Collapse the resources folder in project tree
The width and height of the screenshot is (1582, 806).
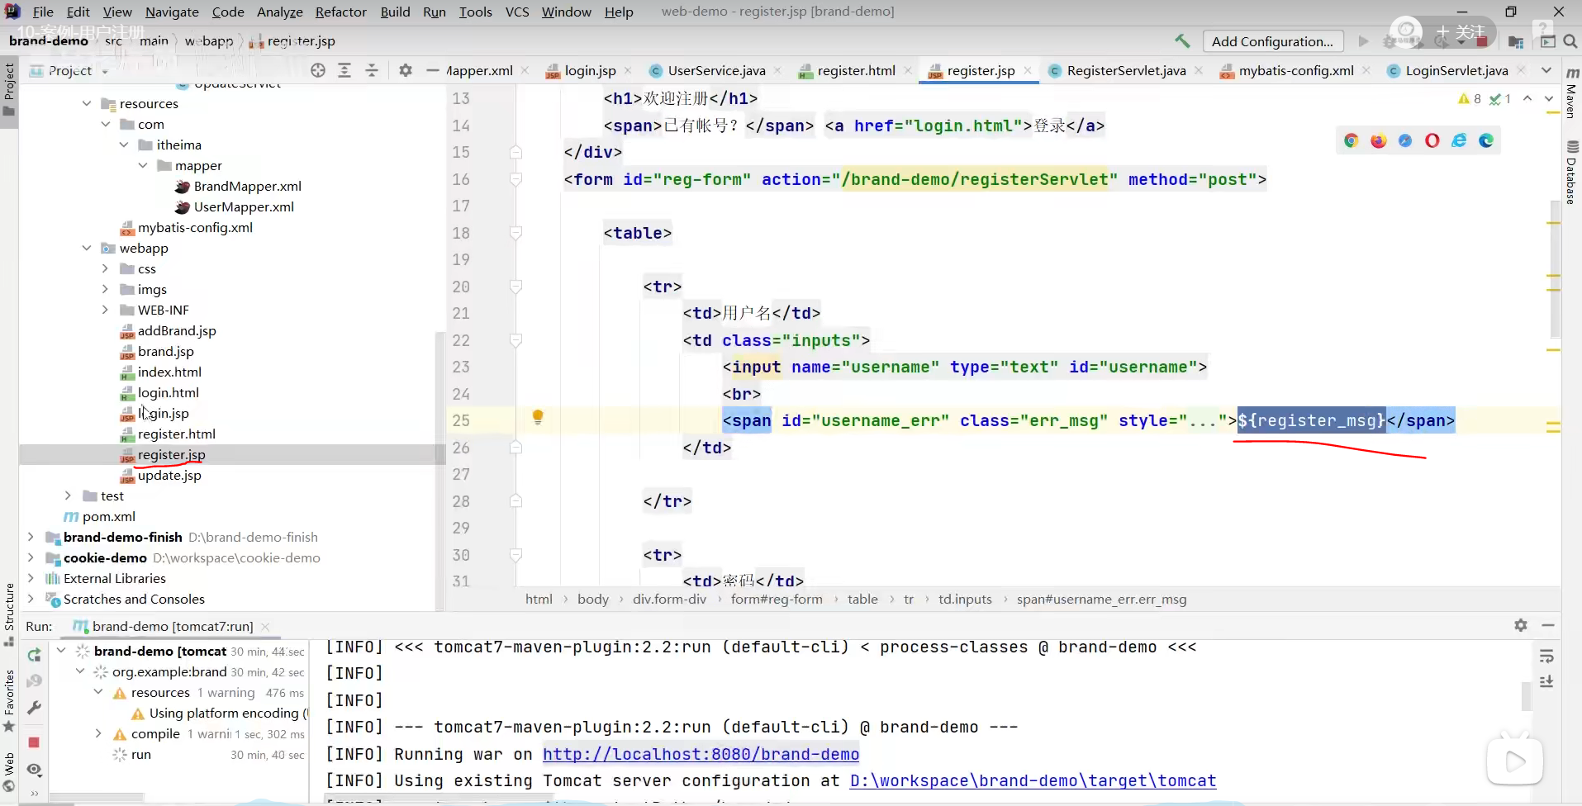[x=87, y=104]
